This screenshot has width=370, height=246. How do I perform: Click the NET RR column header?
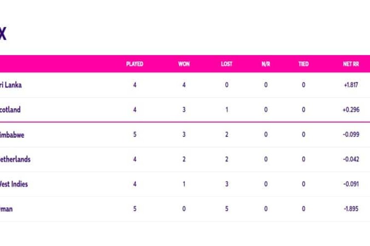(351, 64)
